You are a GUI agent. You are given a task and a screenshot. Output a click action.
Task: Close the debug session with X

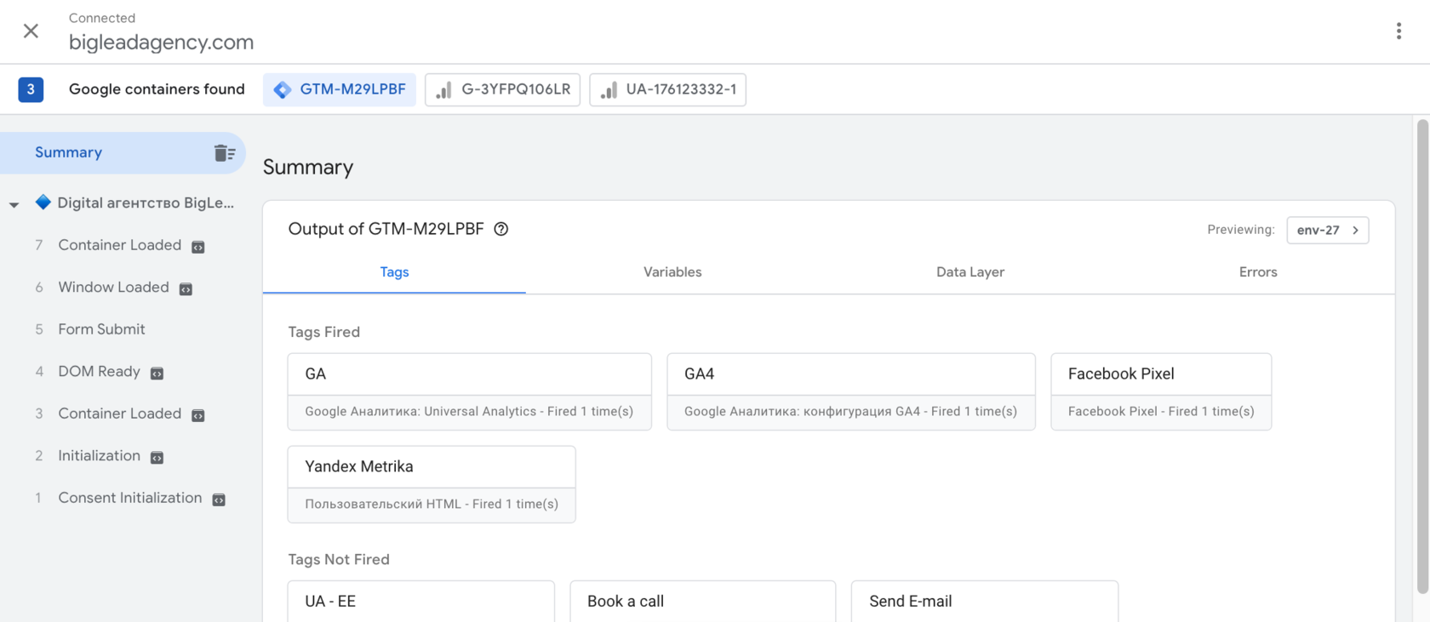(31, 31)
